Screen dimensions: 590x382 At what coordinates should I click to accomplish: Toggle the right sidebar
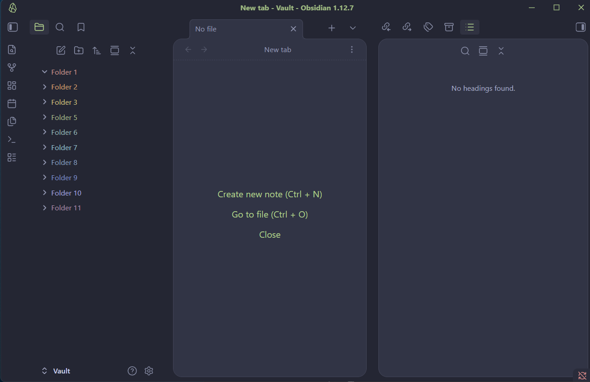(581, 27)
